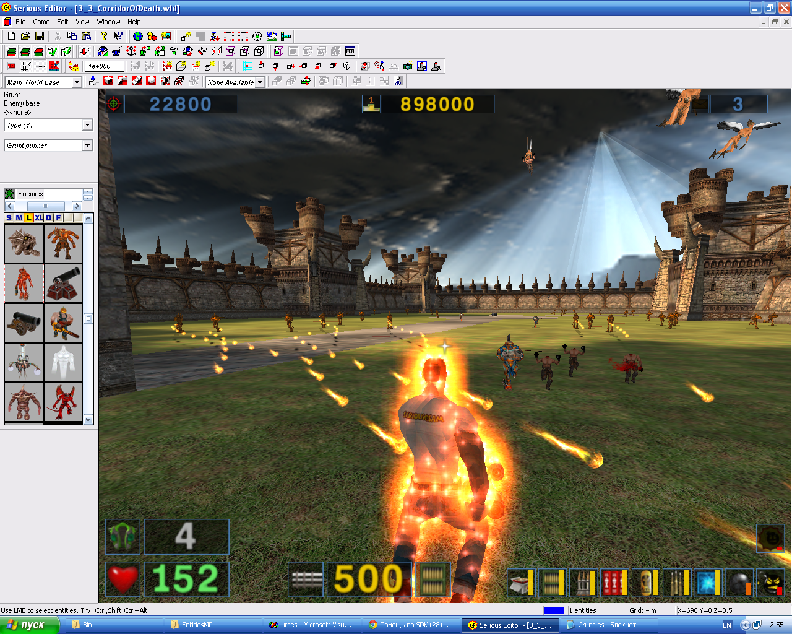Viewport: 792px width, 634px height.
Task: Switch to Microsoft Visual taskbar window
Action: [312, 625]
